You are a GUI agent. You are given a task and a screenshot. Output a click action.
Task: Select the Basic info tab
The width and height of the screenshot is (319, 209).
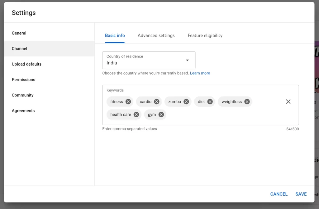115,35
